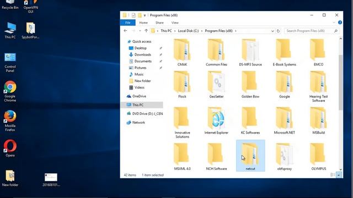Select the obfsproxy folder
The image size is (353, 198).
click(x=285, y=157)
